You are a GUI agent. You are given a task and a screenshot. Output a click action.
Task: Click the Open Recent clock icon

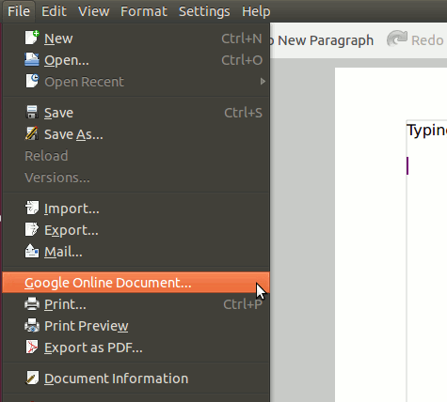[32, 81]
